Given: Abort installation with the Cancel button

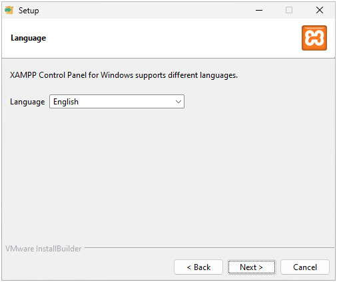Looking at the screenshot, I should pos(305,267).
